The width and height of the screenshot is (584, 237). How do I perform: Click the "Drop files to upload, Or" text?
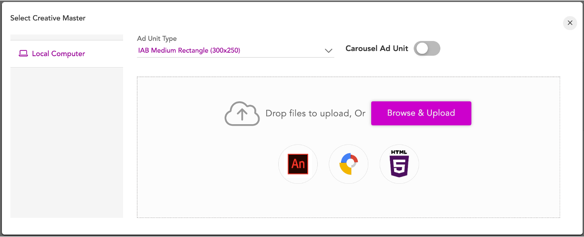coord(315,114)
